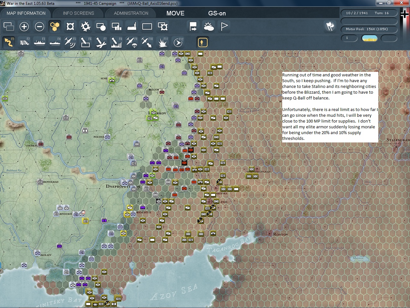Switch to the MAP INFORMATION tab
The height and width of the screenshot is (308, 410).
click(x=26, y=13)
